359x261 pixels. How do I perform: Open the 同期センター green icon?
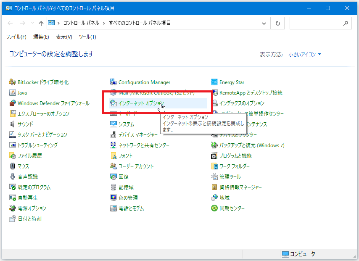tap(214, 208)
